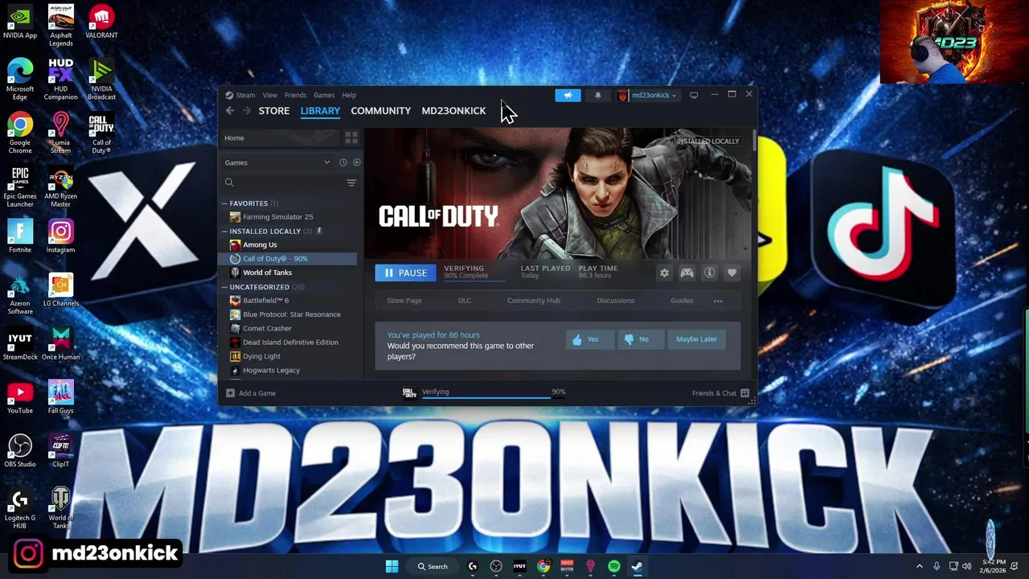Expand the Games category dropdown
The width and height of the screenshot is (1029, 579).
pyautogui.click(x=277, y=162)
